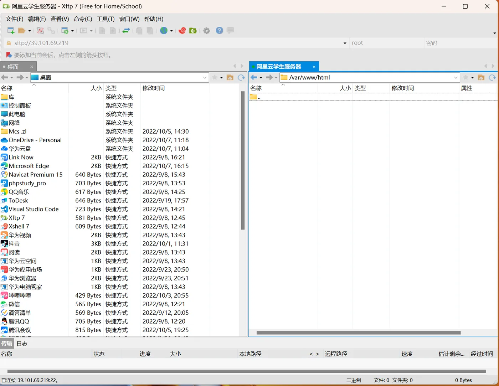Expand the /var/www/html path dropdown
Viewport: 499px width, 386px height.
pyautogui.click(x=456, y=77)
